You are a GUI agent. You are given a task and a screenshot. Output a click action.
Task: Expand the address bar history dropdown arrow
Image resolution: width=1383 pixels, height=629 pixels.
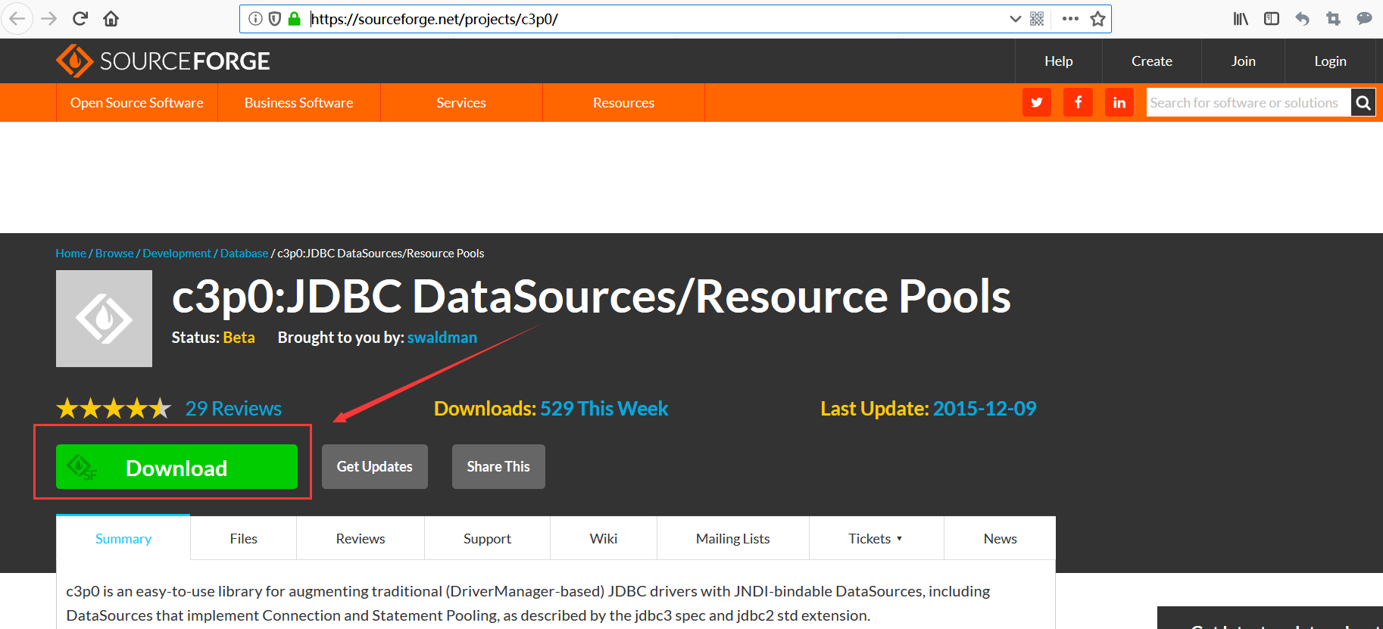tap(1015, 19)
